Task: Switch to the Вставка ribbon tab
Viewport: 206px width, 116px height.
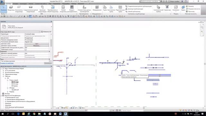Action: point(16,4)
